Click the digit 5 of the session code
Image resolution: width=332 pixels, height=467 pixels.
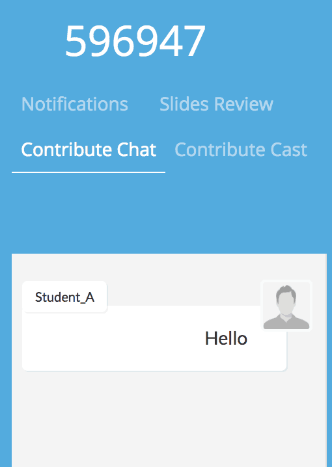(x=76, y=41)
